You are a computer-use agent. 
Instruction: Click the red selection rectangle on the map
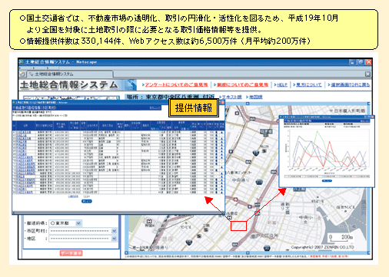tap(238, 226)
